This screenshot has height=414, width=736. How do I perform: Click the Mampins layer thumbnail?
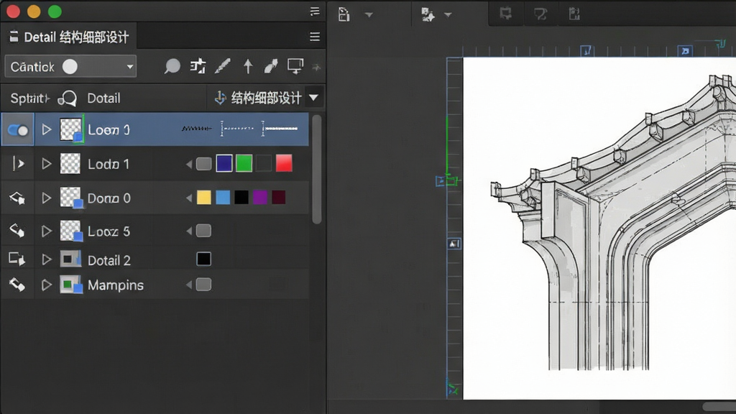coord(71,285)
